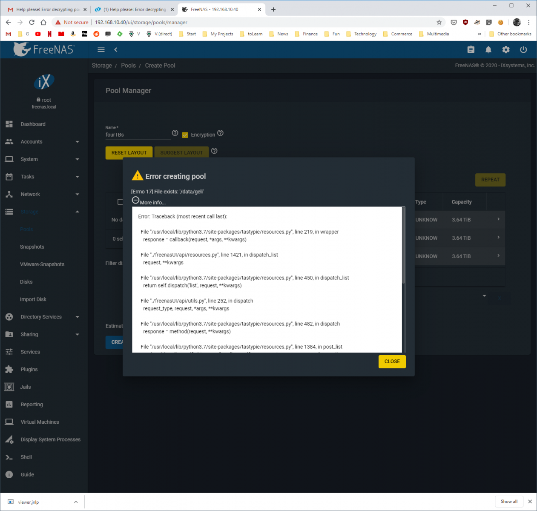Click the Shell prompt icon

(x=9, y=457)
